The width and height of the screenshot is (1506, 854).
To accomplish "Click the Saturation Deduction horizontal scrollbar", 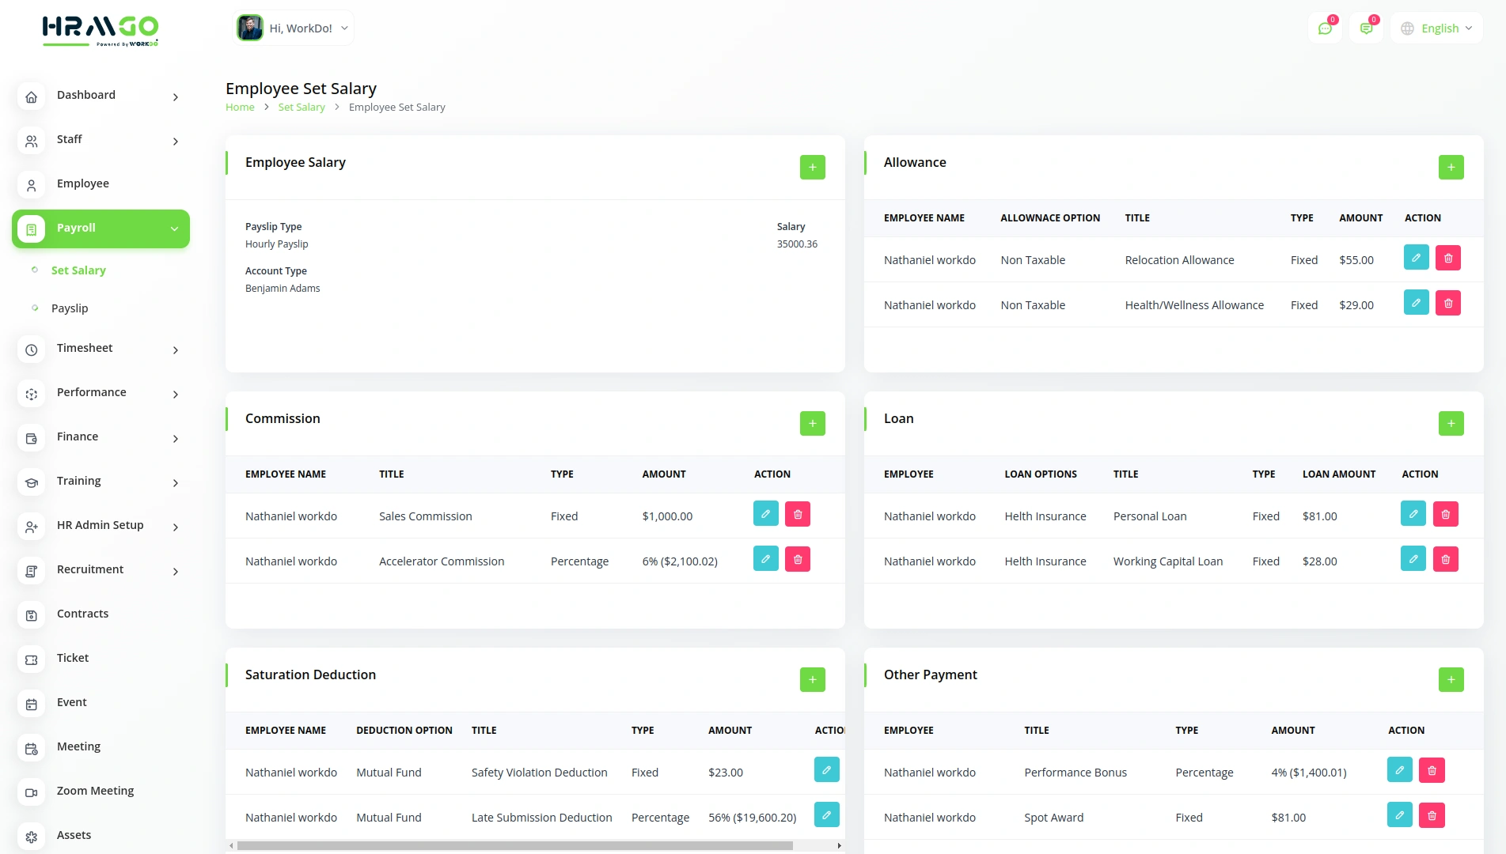I will [514, 845].
